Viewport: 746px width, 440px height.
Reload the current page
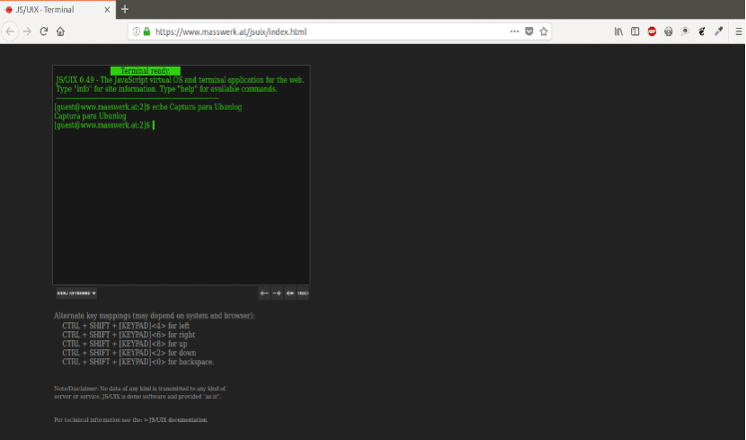44,31
